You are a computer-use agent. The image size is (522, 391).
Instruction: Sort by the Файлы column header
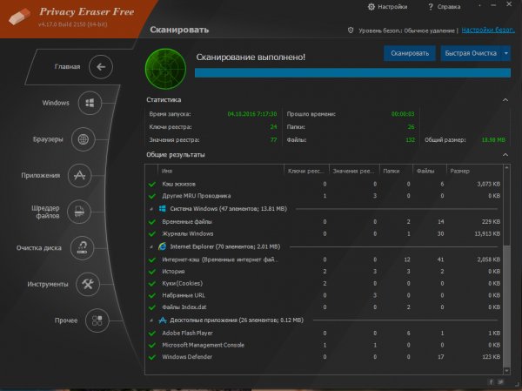(430, 171)
